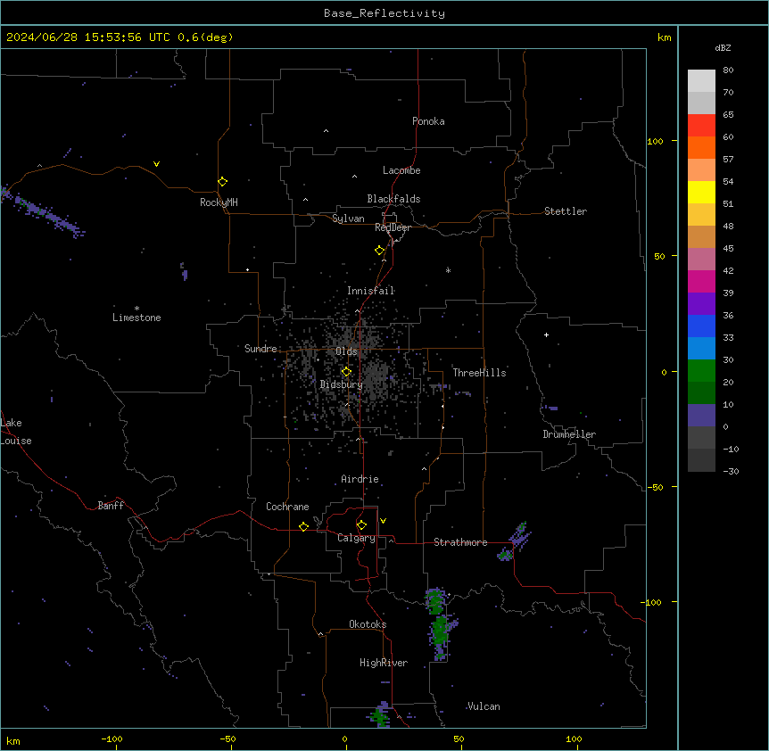Click the -100 tick on the bottom axis
Screen dimensions: 769x751
(x=112, y=739)
